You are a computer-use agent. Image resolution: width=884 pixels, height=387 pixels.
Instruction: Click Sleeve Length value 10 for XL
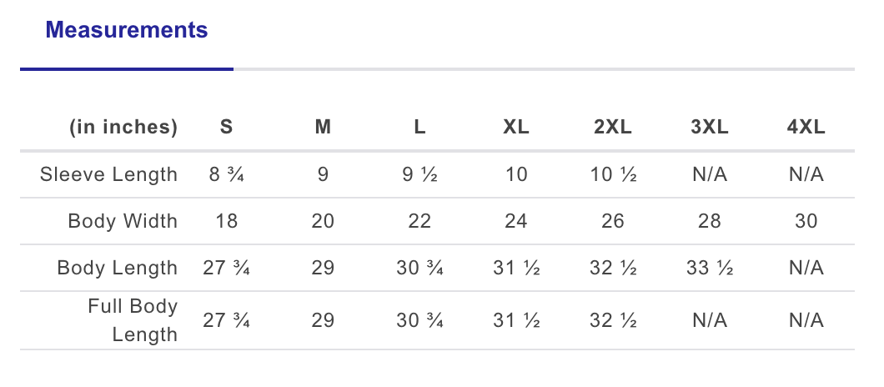(516, 174)
